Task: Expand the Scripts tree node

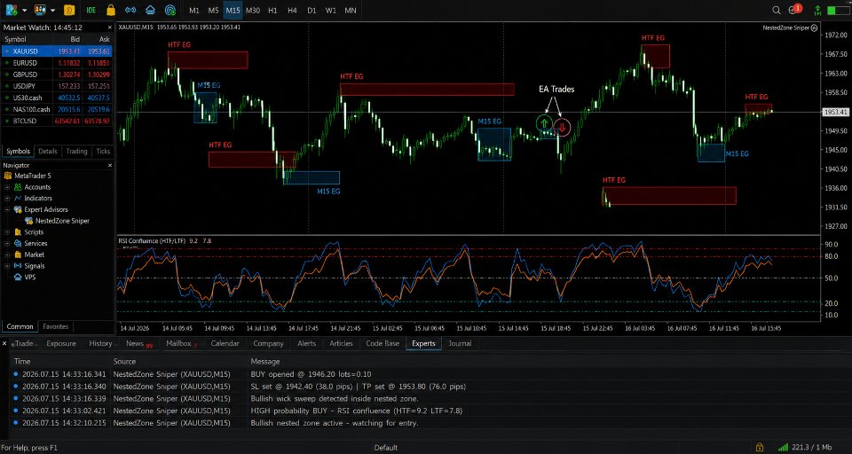Action: pyautogui.click(x=8, y=232)
